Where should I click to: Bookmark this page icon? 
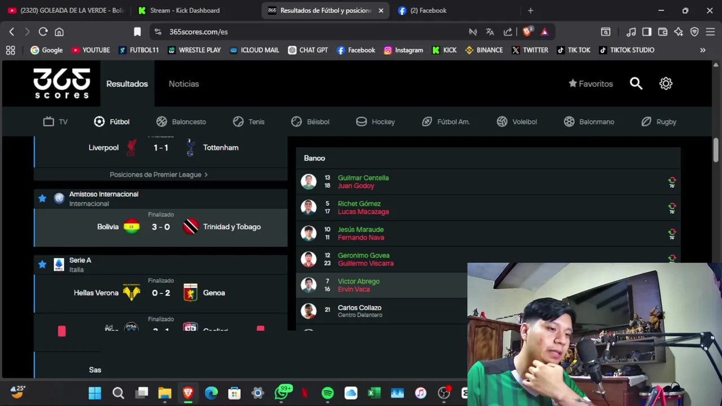point(137,32)
